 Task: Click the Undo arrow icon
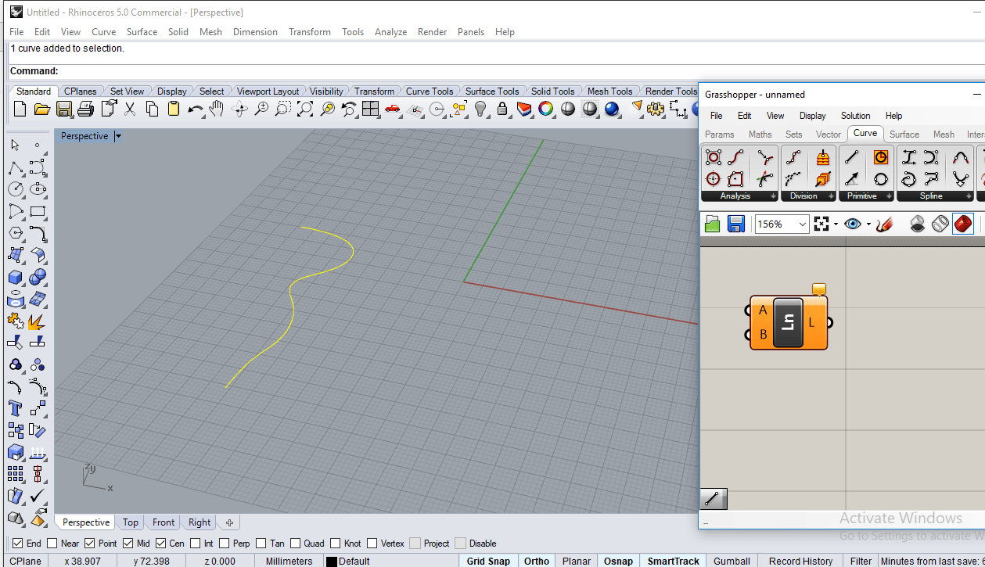[x=196, y=109]
